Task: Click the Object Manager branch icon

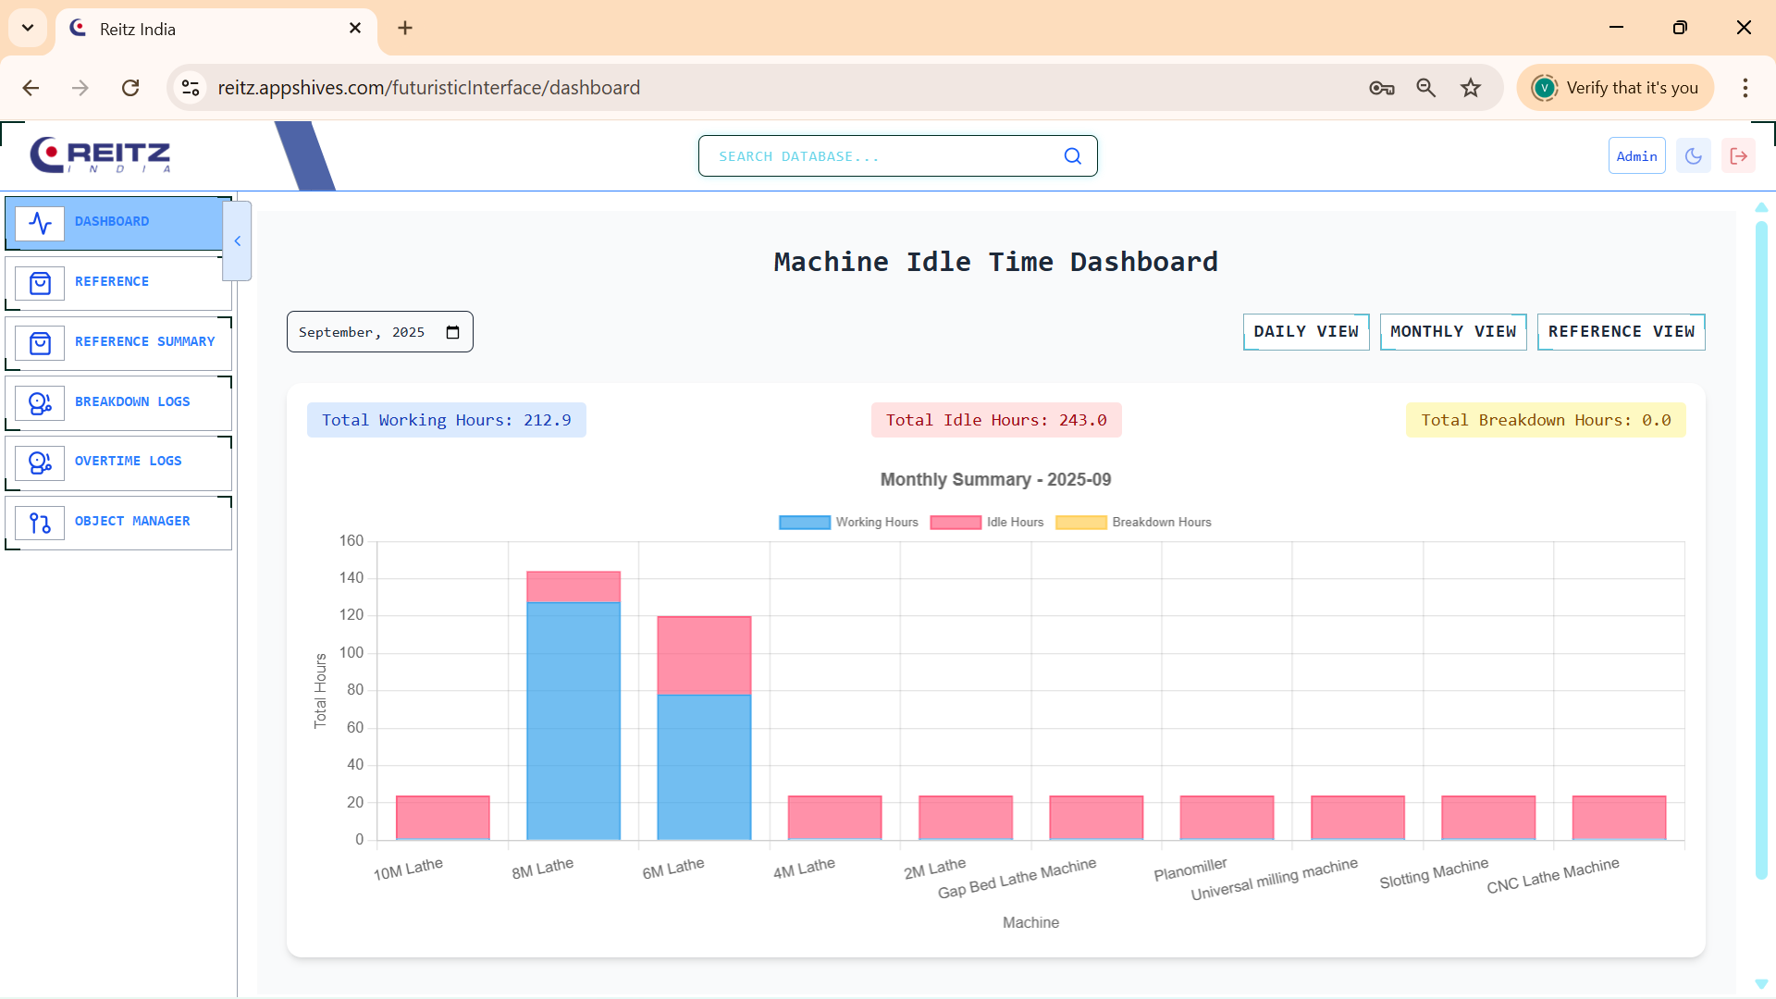Action: click(40, 524)
